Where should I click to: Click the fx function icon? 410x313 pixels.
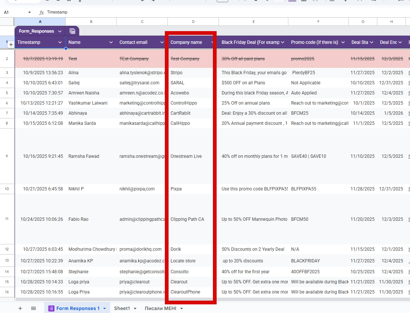pyautogui.click(x=42, y=12)
